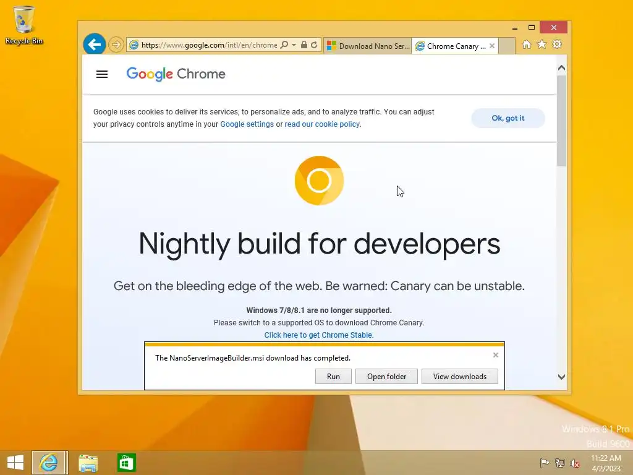Click the vertical scrollbar thumb

point(561,121)
